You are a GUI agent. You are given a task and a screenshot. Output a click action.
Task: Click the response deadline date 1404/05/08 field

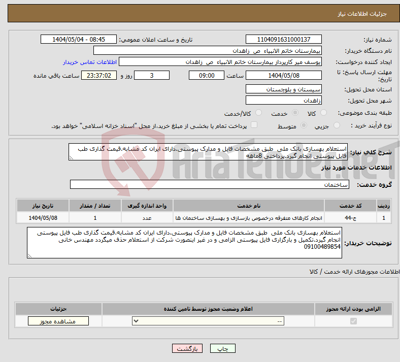pos(284,75)
